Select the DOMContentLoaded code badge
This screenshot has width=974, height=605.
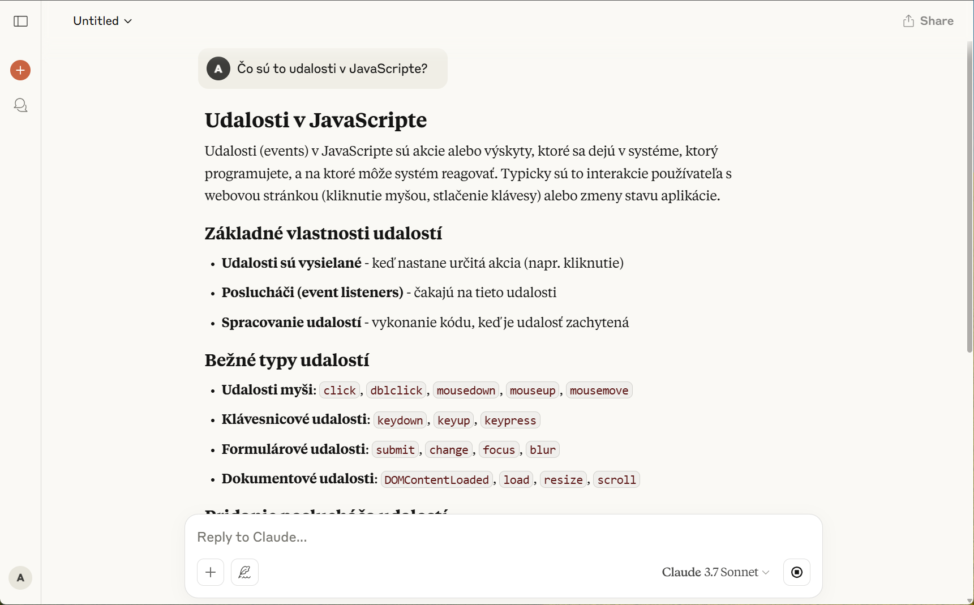click(436, 479)
